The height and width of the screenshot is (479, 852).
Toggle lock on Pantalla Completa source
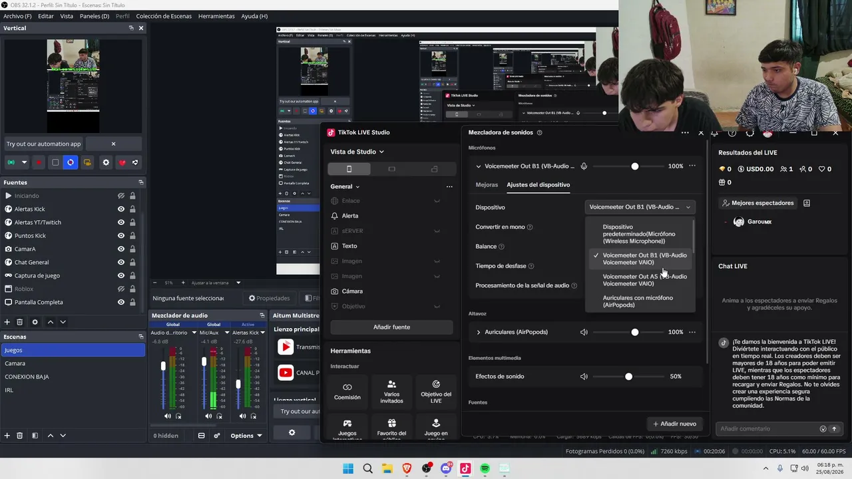[132, 302]
